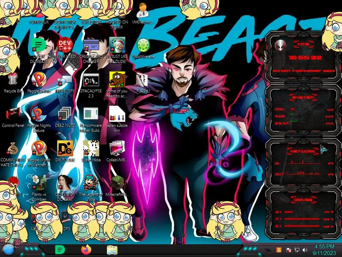Show hidden system tray icons
Image resolution: width=342 pixels, height=257 pixels.
[268, 250]
